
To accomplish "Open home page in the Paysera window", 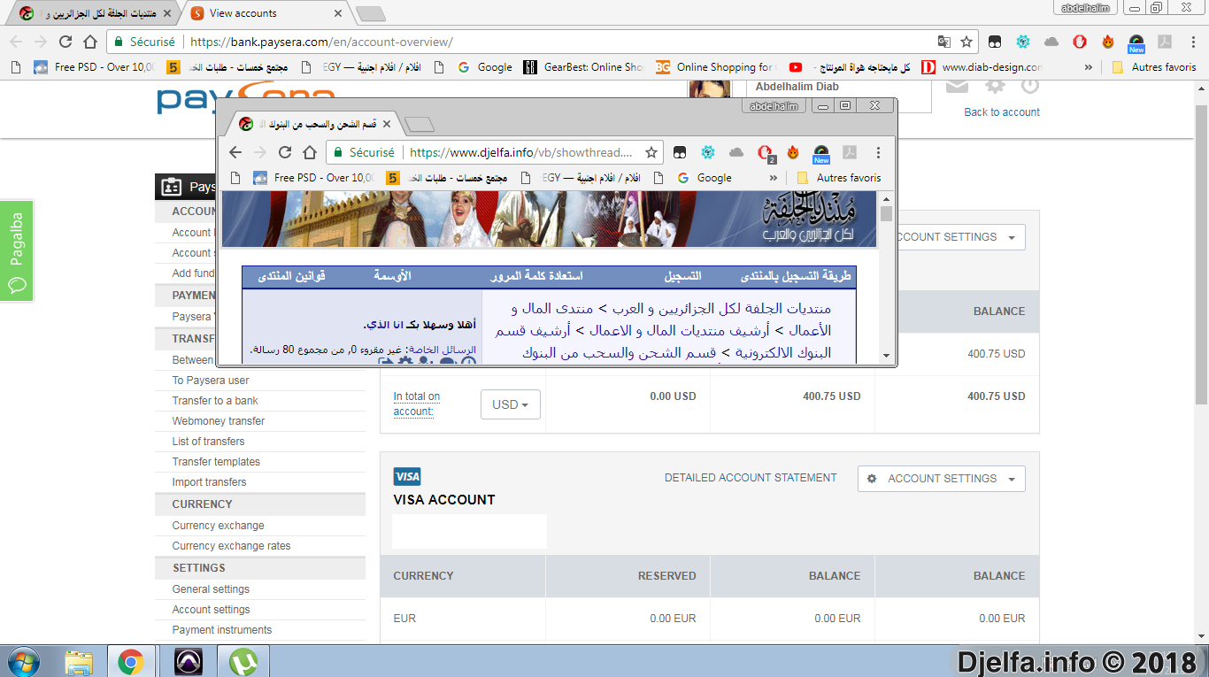I will click(x=90, y=42).
